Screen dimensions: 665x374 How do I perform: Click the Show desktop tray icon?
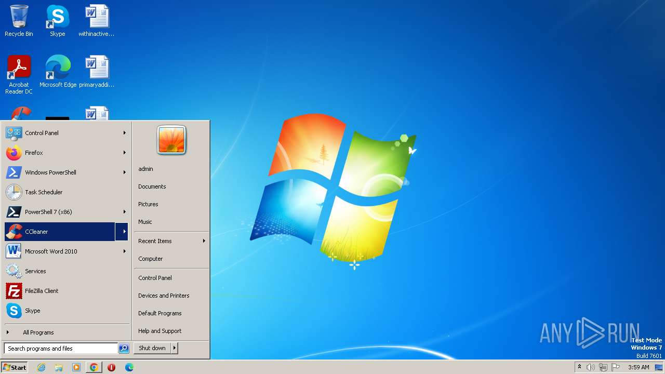(x=659, y=367)
